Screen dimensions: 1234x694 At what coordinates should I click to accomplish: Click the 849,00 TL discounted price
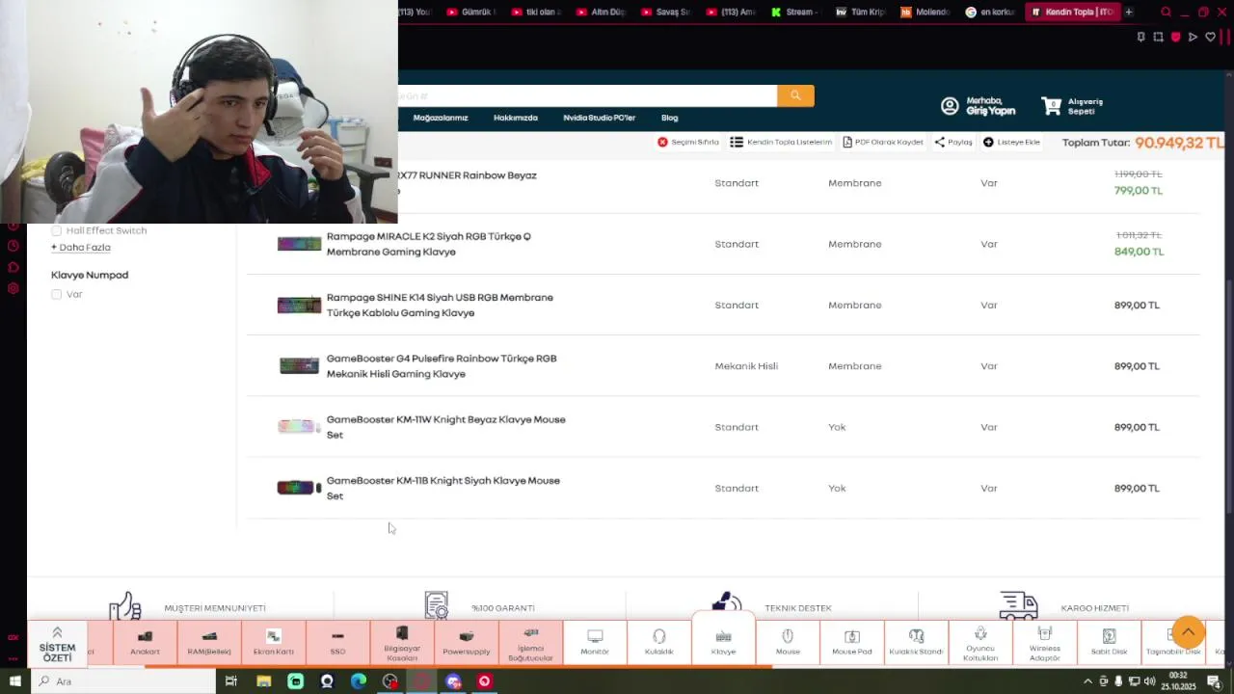[x=1139, y=252]
